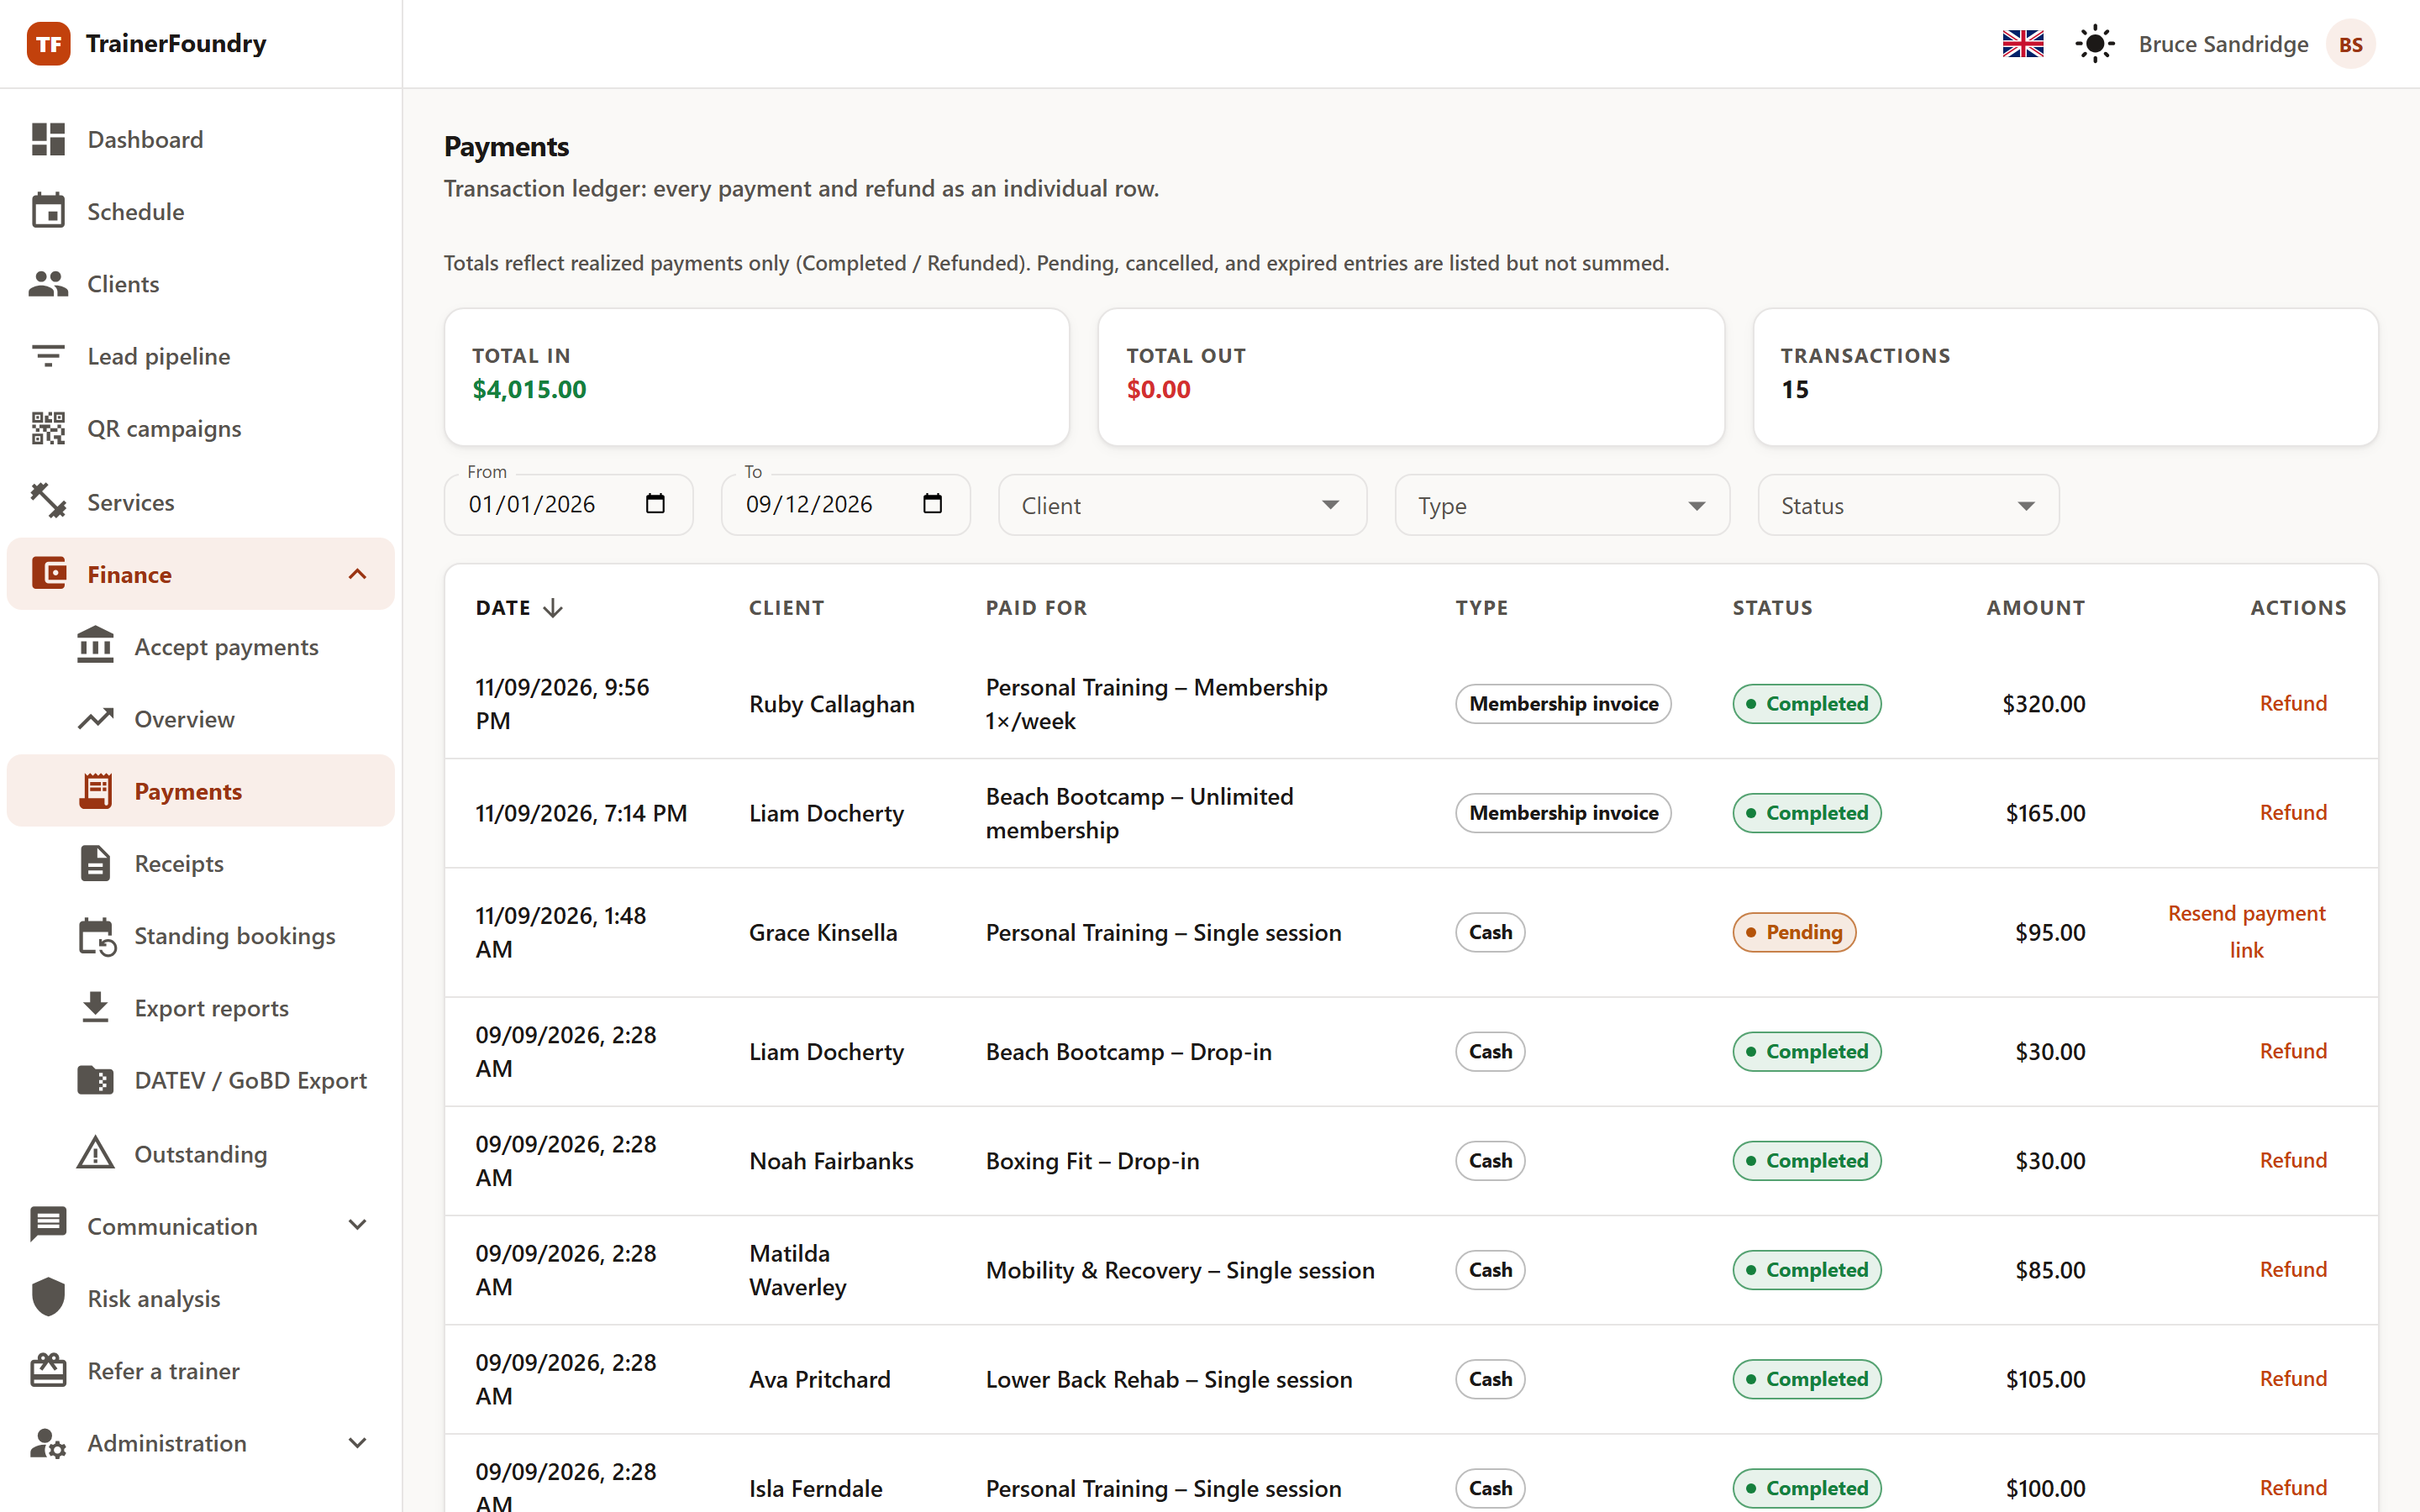Refund Matilda Waverley's $85.00 payment
The image size is (2420, 1512).
pos(2292,1269)
